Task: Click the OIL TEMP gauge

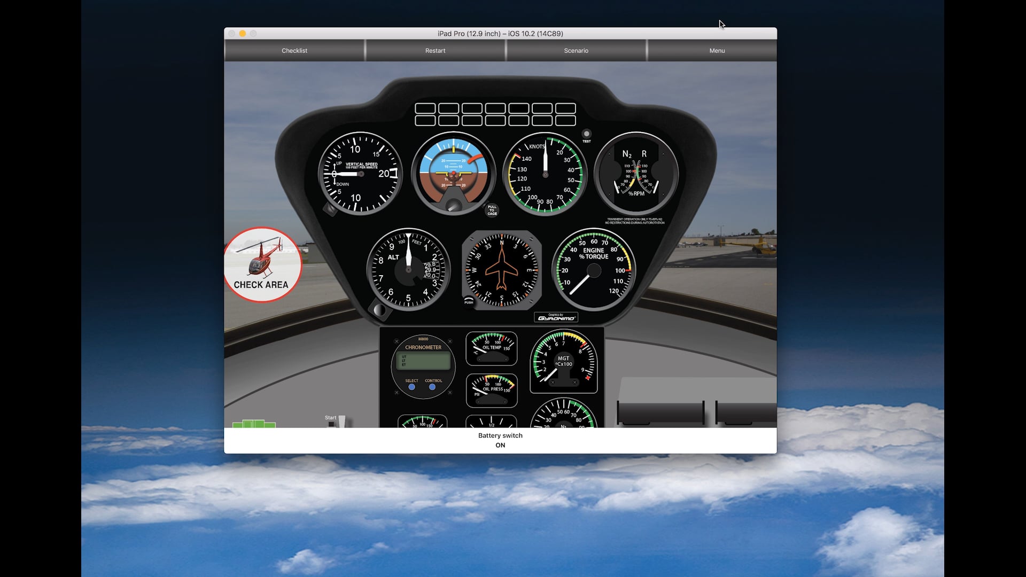Action: tap(491, 348)
